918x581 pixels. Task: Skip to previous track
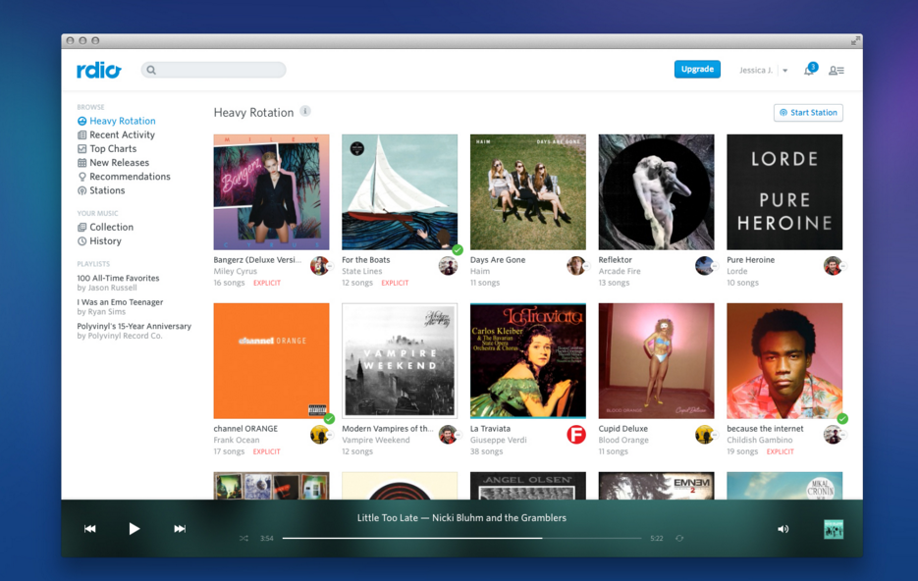(89, 528)
